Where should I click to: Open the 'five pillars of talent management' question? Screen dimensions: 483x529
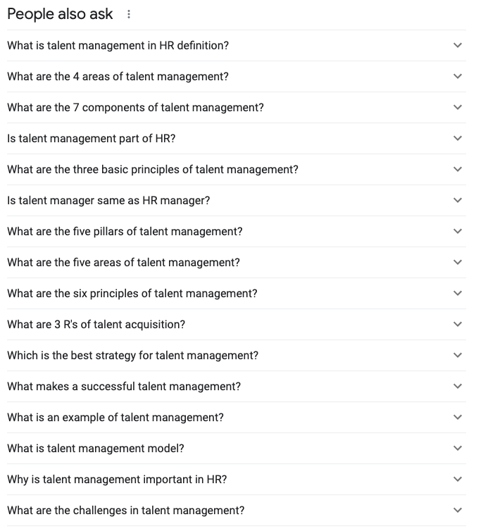(458, 232)
